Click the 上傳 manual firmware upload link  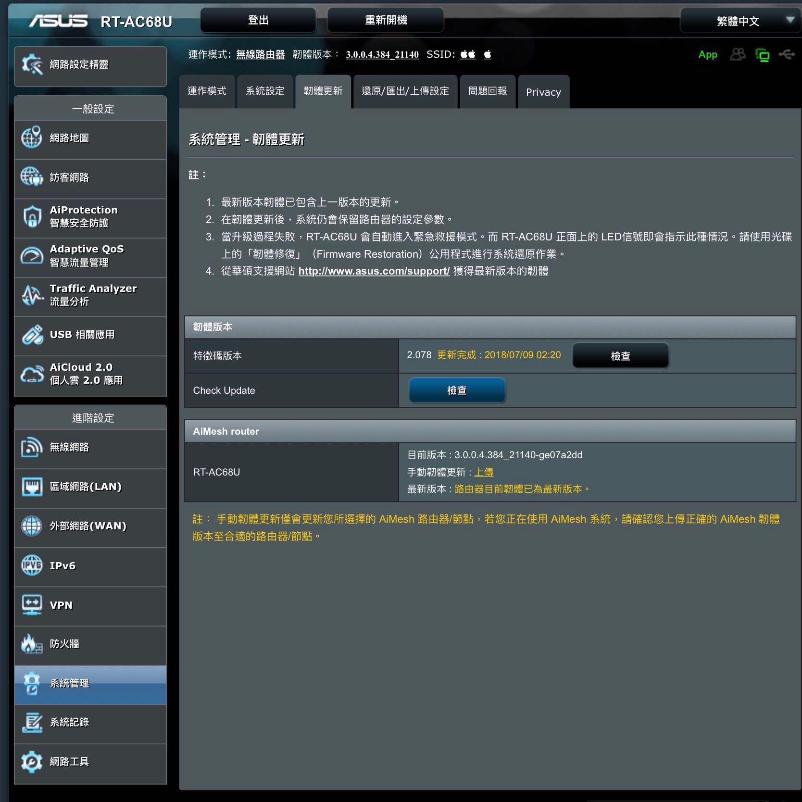click(x=484, y=472)
